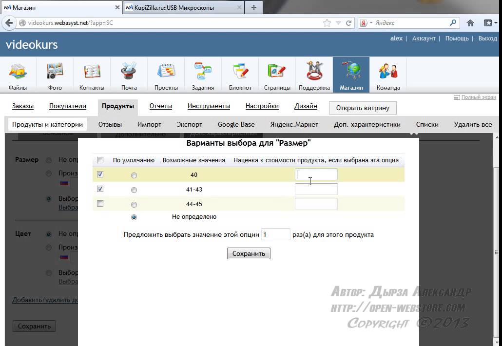Click the bookmarks toolbar icon at far right
This screenshot has width=502, height=346.
point(488,23)
